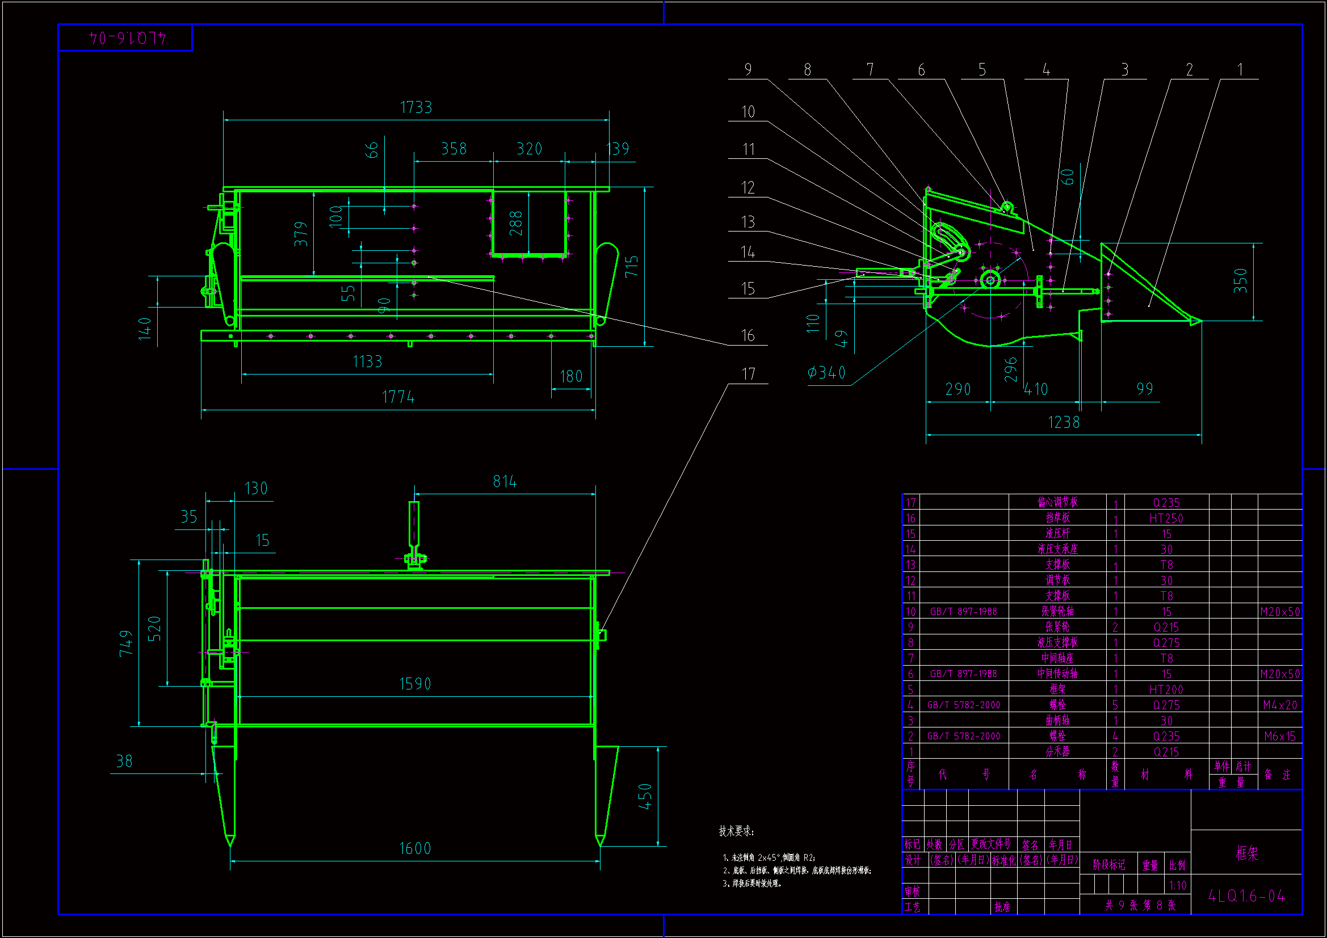Screen dimensions: 1327x938
Task: Click the 749 vertical dimension
Action: [126, 643]
